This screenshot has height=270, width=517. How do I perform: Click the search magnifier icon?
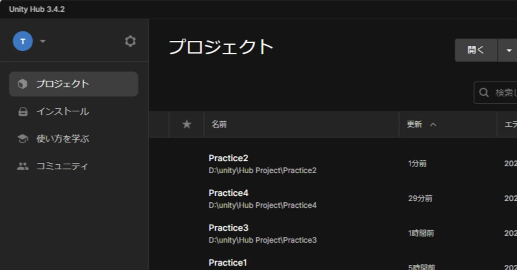484,93
